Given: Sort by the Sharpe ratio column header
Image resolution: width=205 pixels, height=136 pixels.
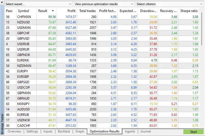Looking at the screenshot, I should tap(189, 11).
